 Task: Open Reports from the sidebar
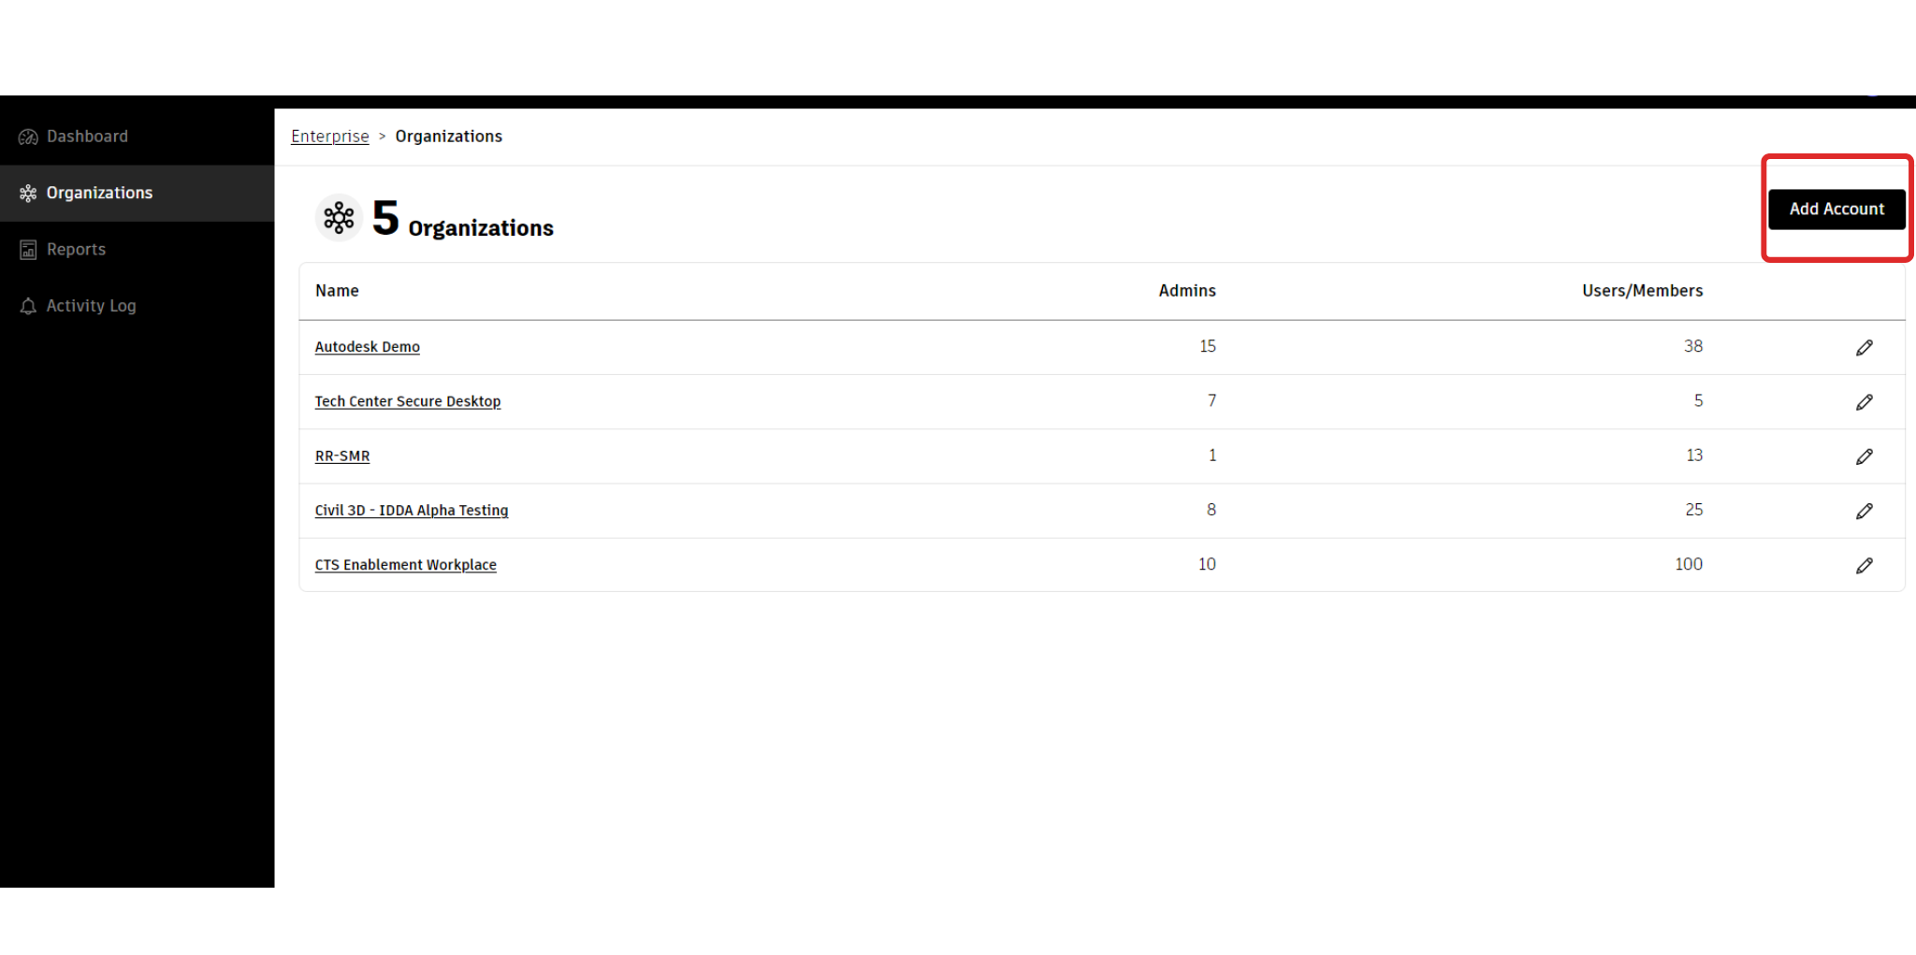point(76,250)
